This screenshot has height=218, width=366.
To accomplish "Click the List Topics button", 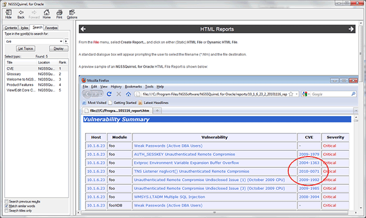I will click(x=26, y=48).
